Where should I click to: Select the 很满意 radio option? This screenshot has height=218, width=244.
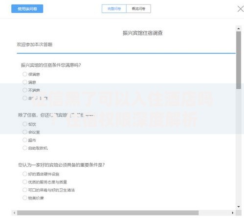(25, 74)
